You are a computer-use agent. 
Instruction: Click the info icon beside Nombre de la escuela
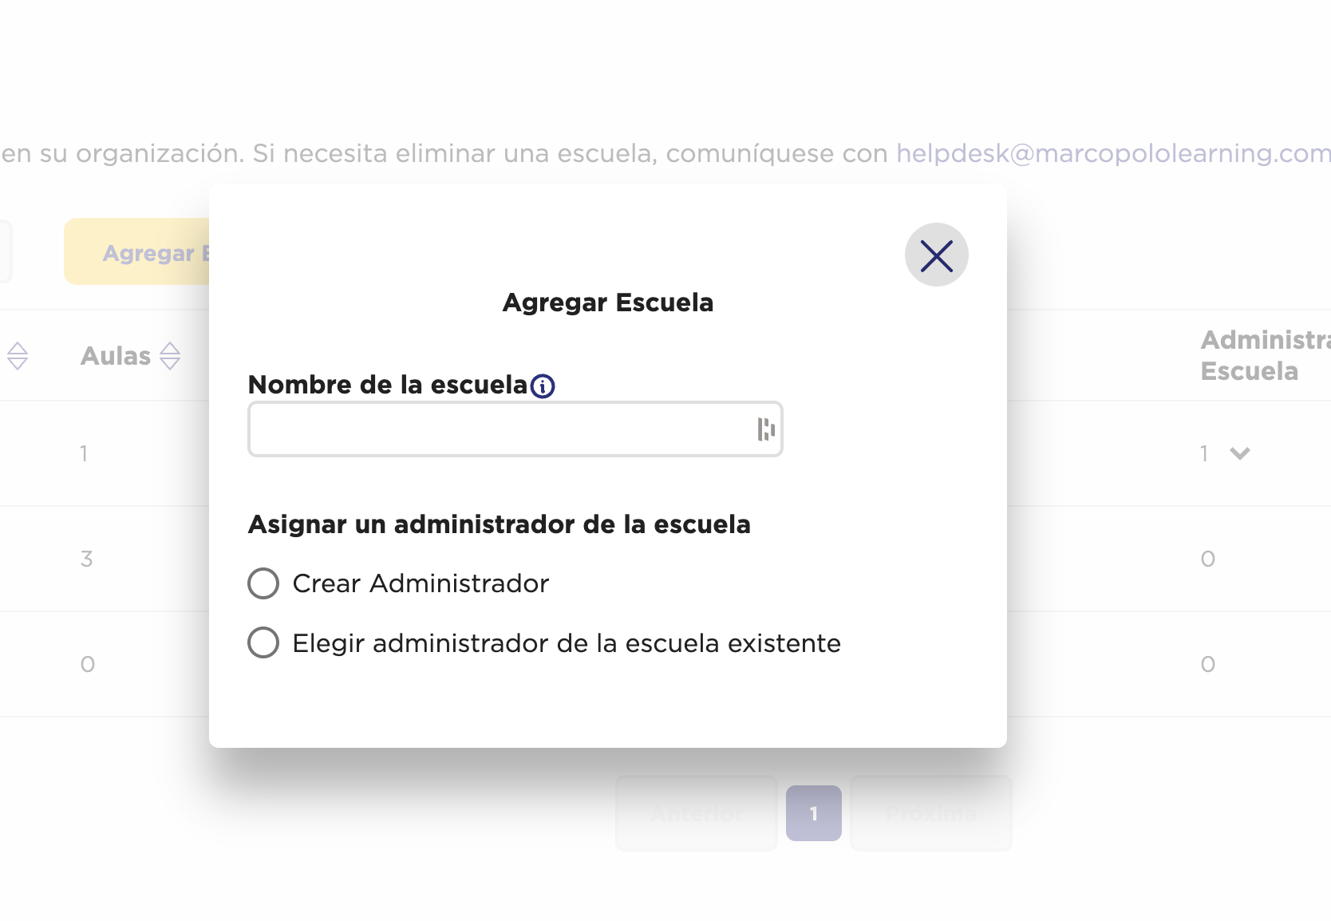point(543,386)
